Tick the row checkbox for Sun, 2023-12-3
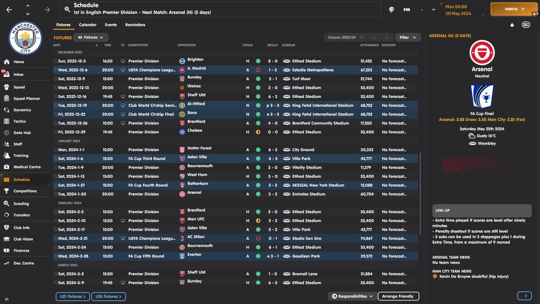The height and width of the screenshot is (304, 540). coord(56,61)
